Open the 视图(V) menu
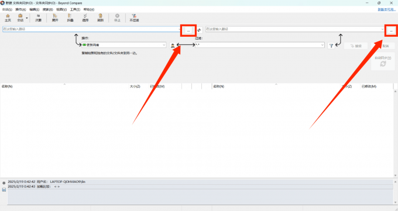Image resolution: width=398 pixels, height=211 pixels. click(x=61, y=9)
